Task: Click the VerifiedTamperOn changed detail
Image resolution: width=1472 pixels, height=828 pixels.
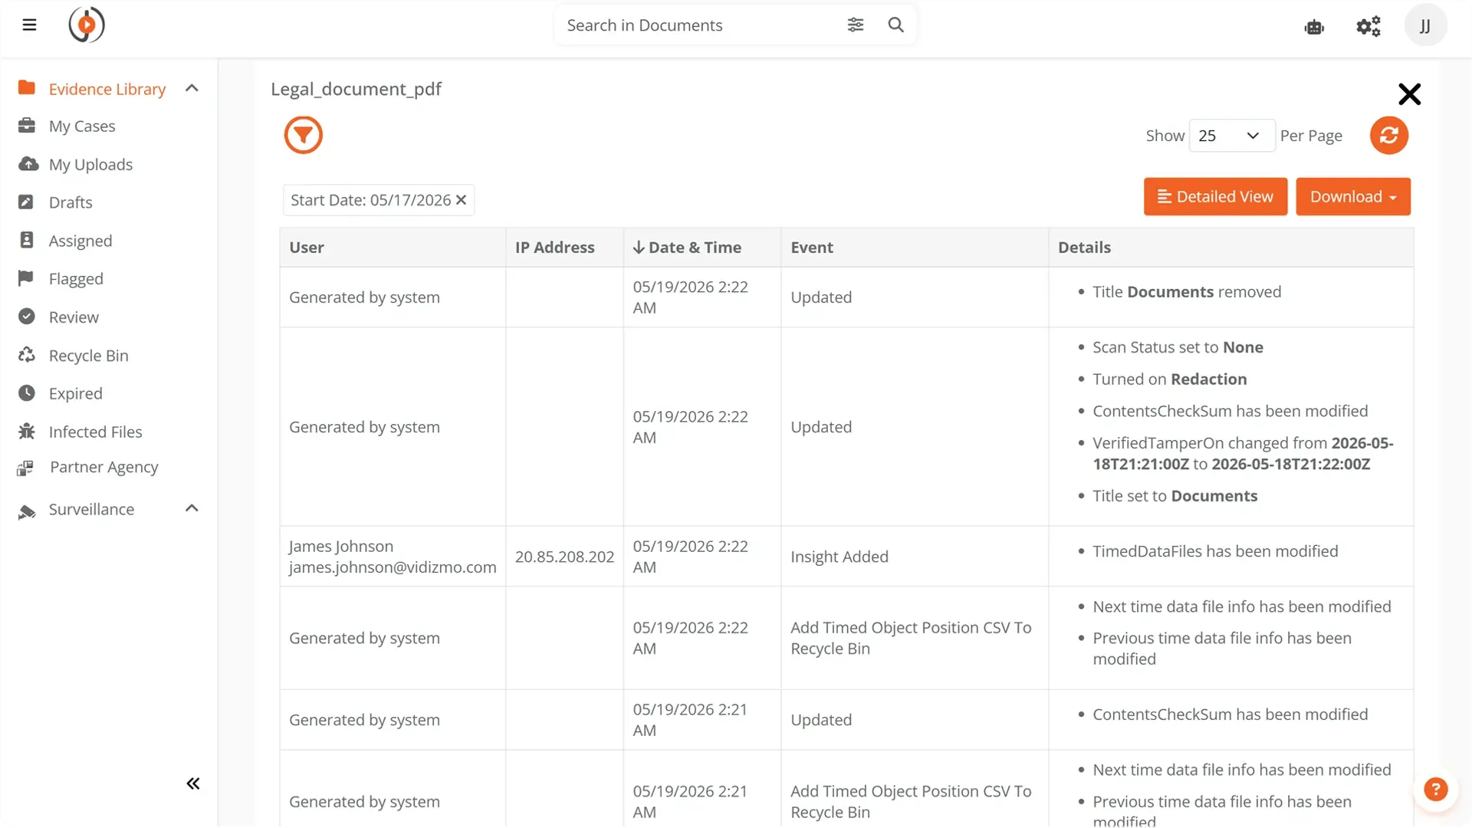Action: 1243,453
